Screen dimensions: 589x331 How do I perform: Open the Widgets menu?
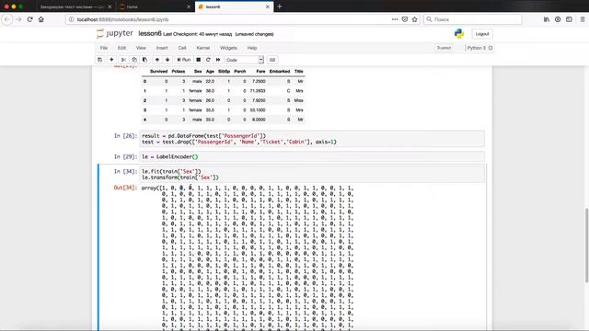pyautogui.click(x=228, y=48)
